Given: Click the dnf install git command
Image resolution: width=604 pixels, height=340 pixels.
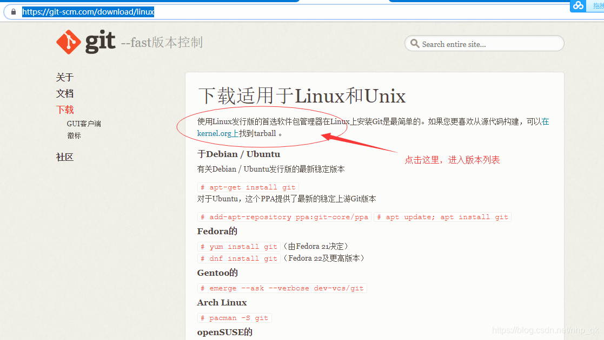Looking at the screenshot, I should 239,259.
